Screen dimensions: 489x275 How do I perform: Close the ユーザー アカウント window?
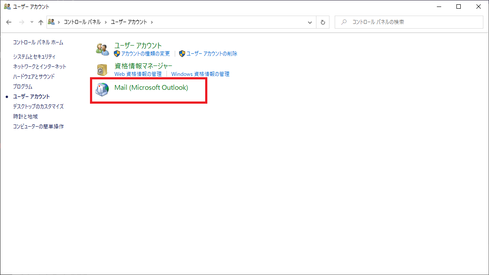479,7
